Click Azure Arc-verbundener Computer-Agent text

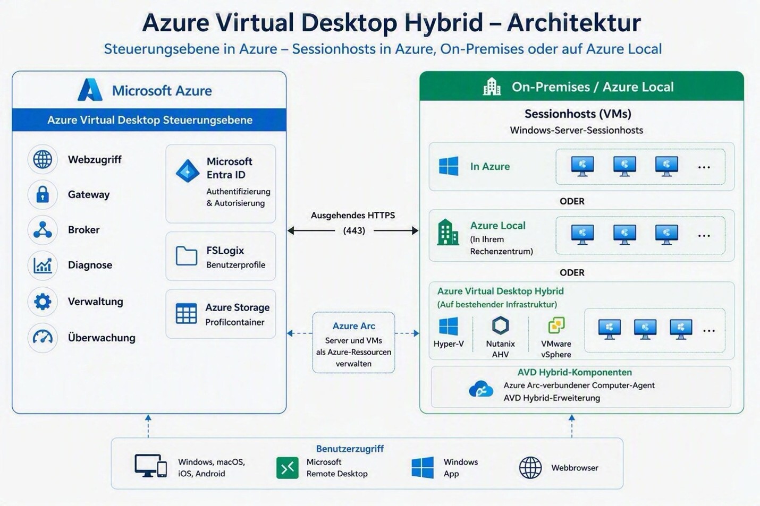tap(579, 385)
